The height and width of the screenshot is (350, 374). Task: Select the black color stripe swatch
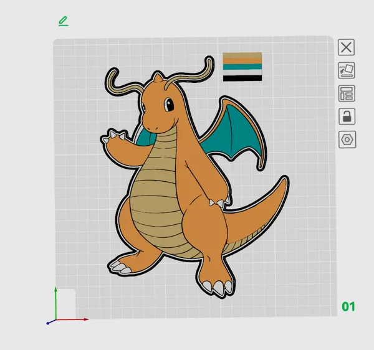click(x=242, y=78)
